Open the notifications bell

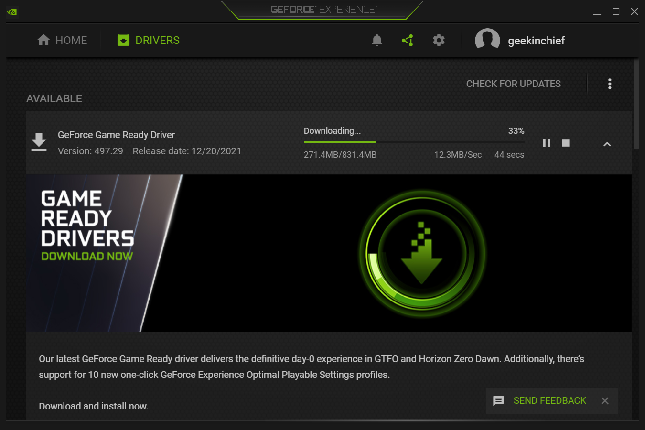[377, 40]
